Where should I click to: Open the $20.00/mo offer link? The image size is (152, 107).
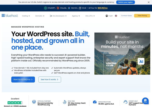pyautogui.click(x=103, y=8)
